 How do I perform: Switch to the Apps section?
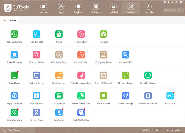tap(61, 8)
